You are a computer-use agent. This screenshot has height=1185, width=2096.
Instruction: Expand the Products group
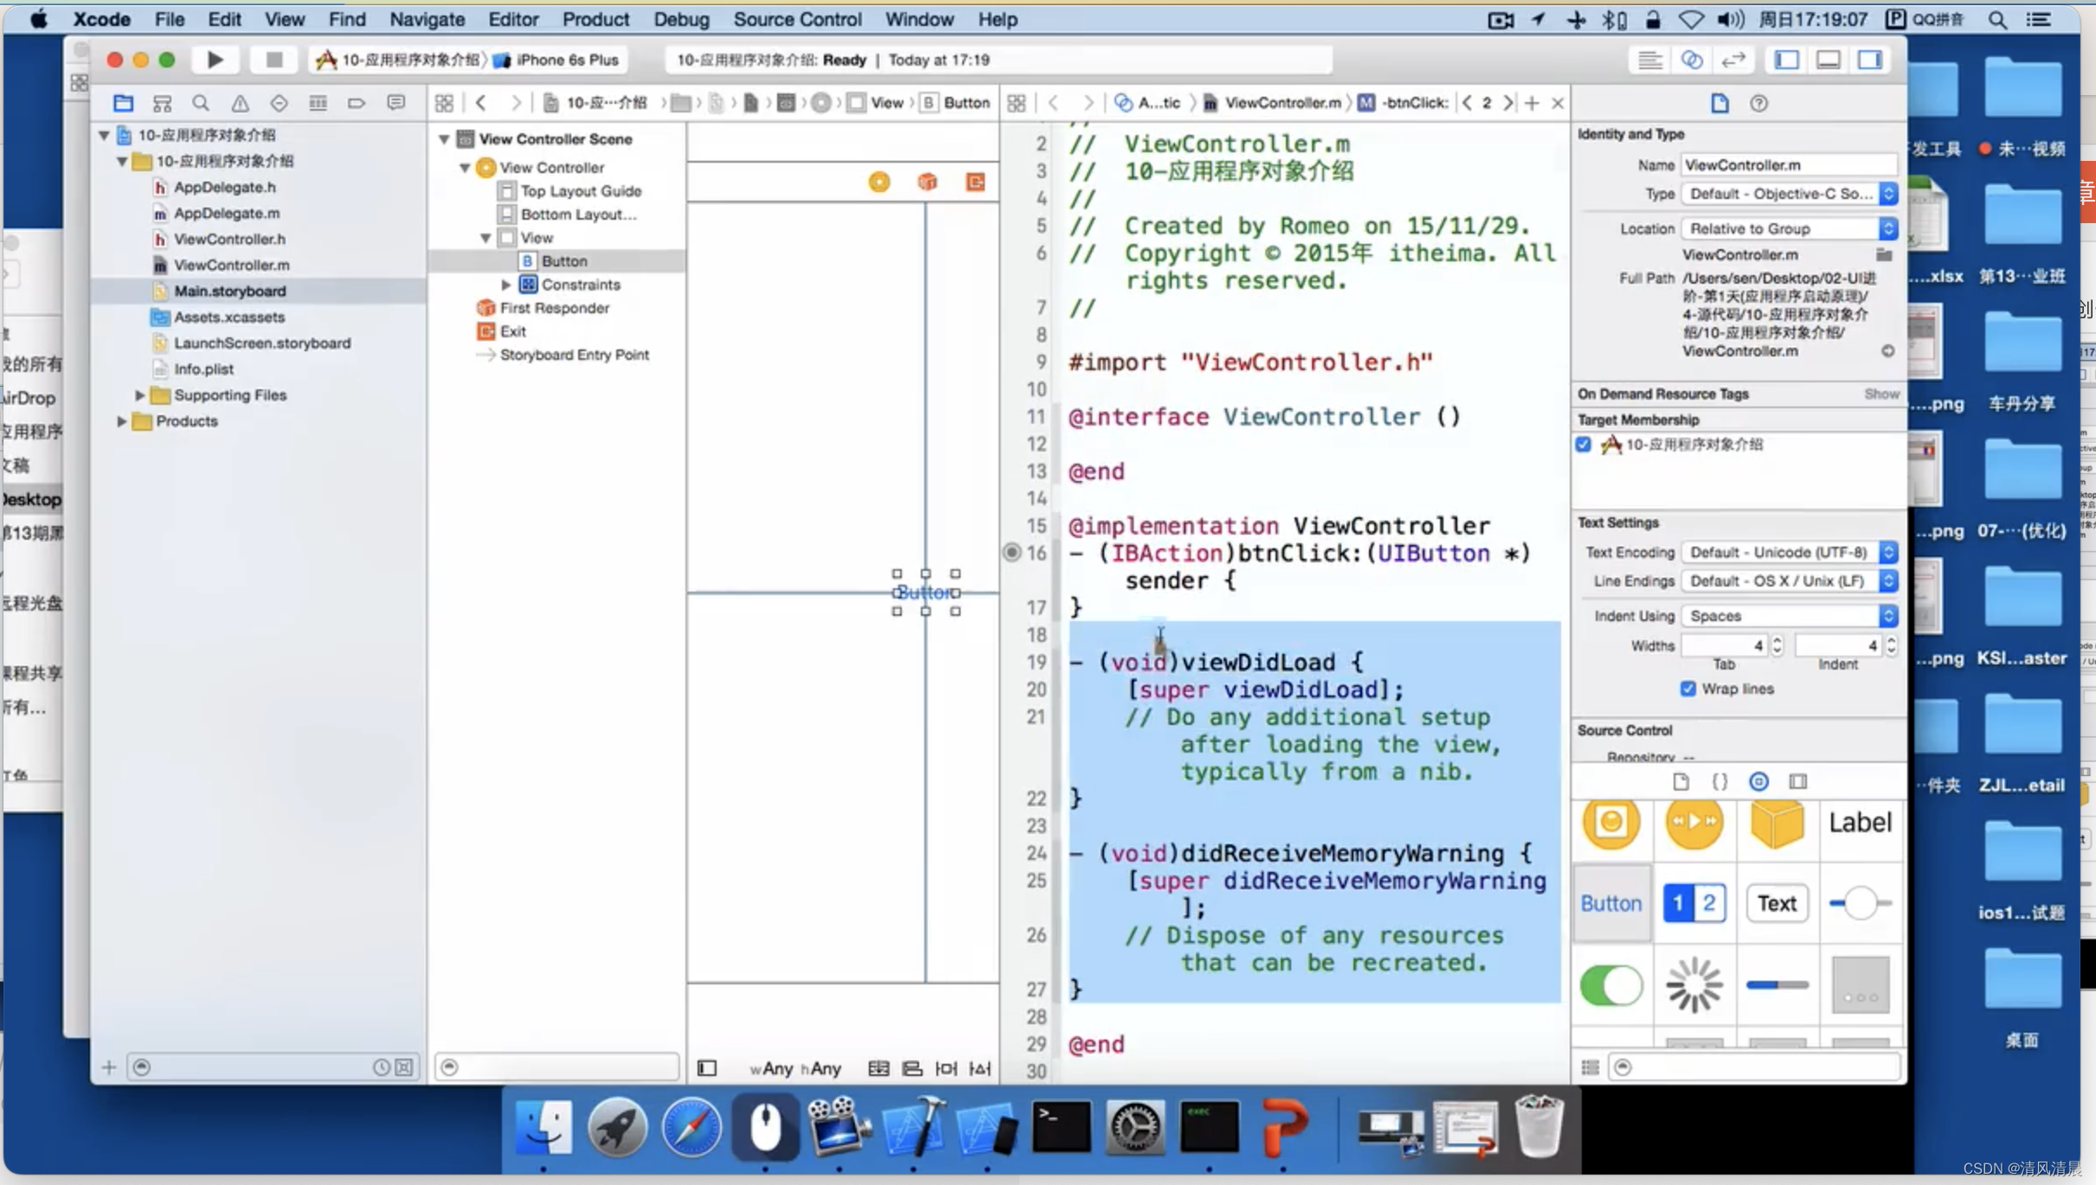[x=122, y=420]
